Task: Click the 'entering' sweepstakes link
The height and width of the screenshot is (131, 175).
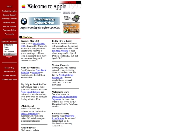Action: (36, 73)
